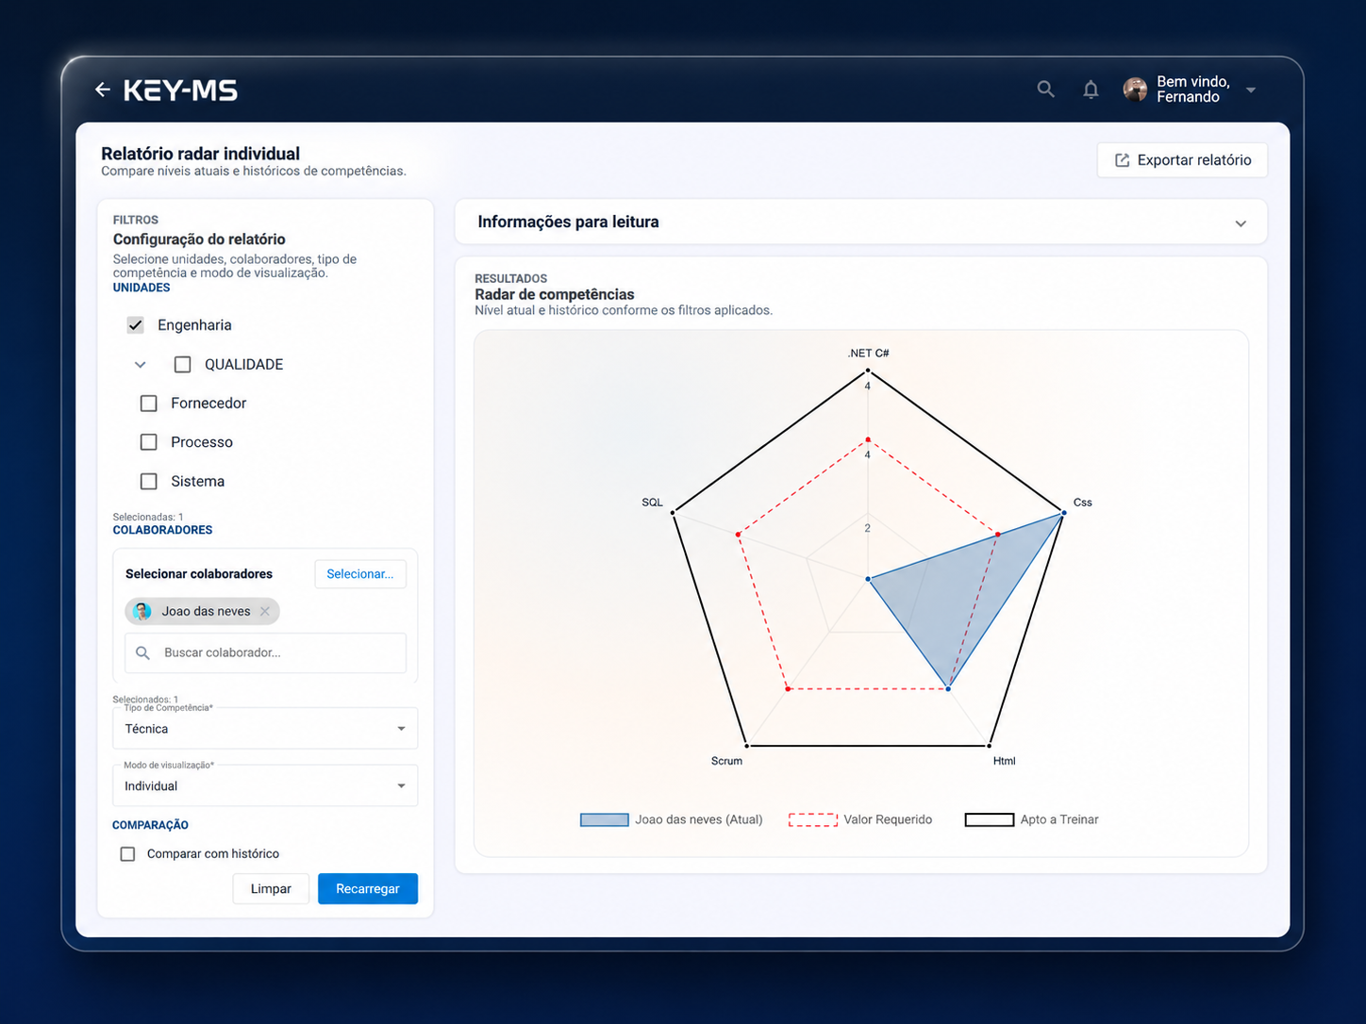The width and height of the screenshot is (1366, 1024).
Task: Click the UNIDADES section heading
Action: click(x=142, y=288)
